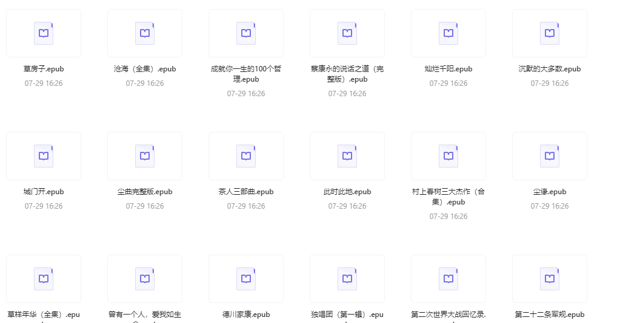The width and height of the screenshot is (620, 323).
Task: Click the file name 村上春树三大杰作（合集）.epub
Action: pyautogui.click(x=448, y=197)
